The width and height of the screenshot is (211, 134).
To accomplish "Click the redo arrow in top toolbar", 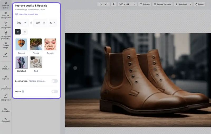I will (x=106, y=4).
